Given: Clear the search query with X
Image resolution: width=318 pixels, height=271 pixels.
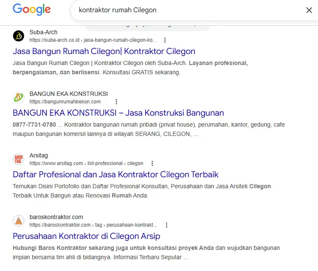Looking at the screenshot, I should [x=309, y=10].
